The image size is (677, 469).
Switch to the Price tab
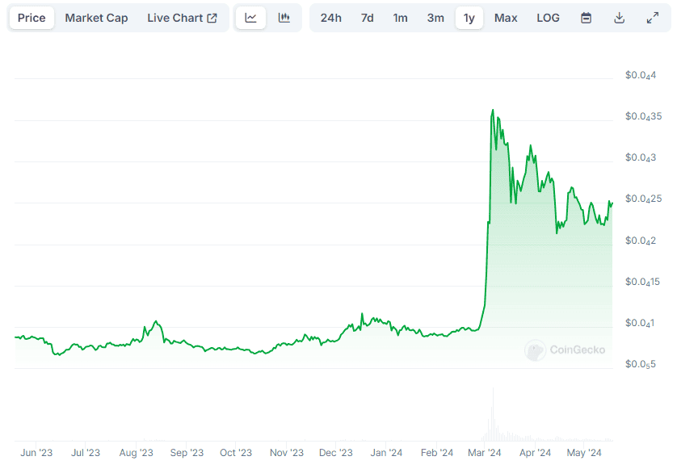32,18
